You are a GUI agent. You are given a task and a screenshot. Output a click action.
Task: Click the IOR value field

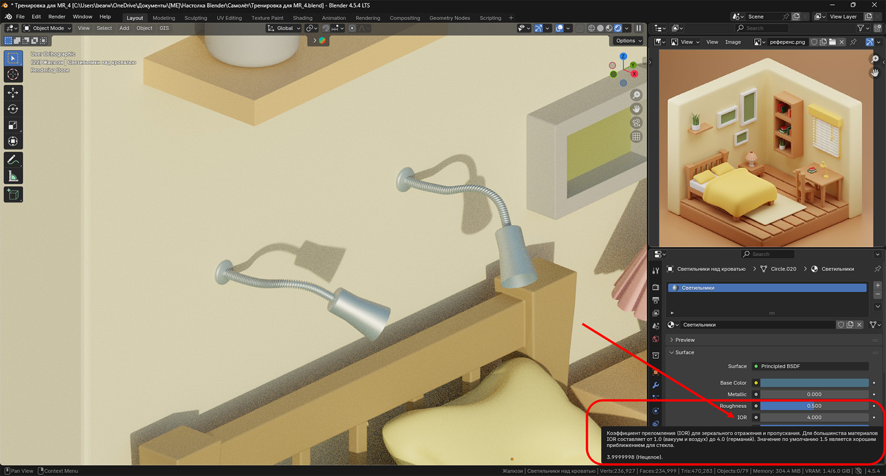click(814, 417)
